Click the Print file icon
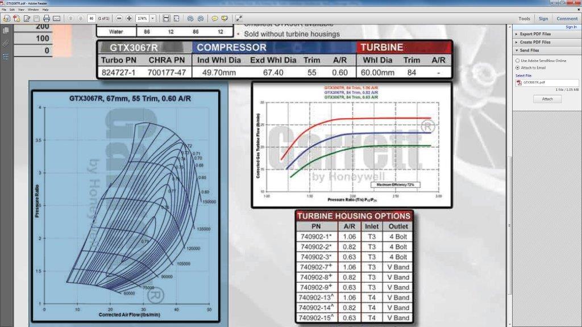582x327 pixels. click(x=46, y=19)
